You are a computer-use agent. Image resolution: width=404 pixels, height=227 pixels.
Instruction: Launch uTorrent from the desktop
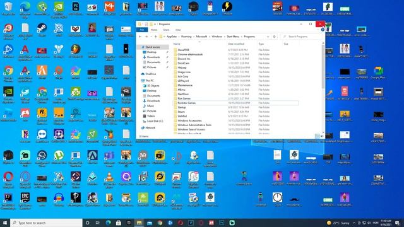[x=59, y=157]
